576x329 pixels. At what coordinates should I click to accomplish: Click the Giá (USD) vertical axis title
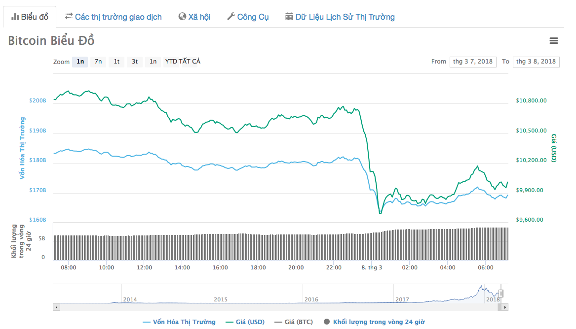[554, 148]
